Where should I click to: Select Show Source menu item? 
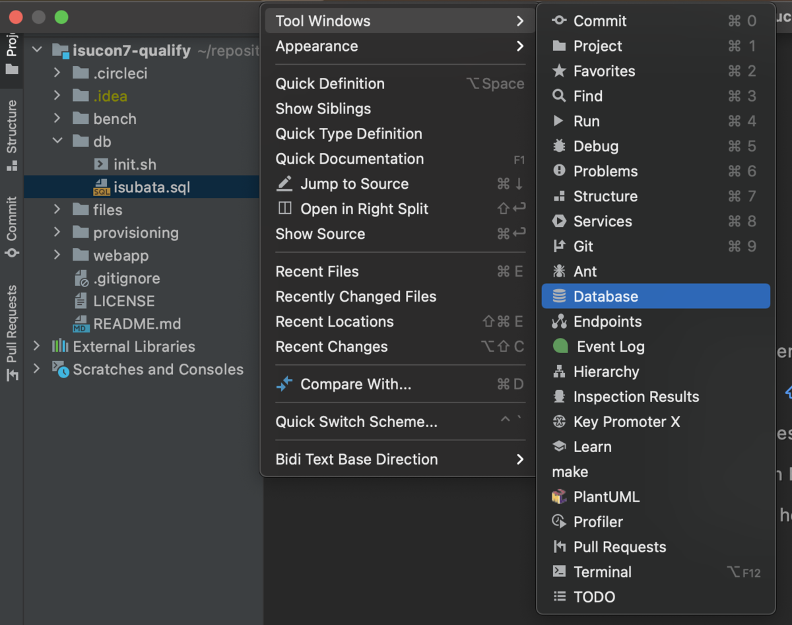point(399,234)
